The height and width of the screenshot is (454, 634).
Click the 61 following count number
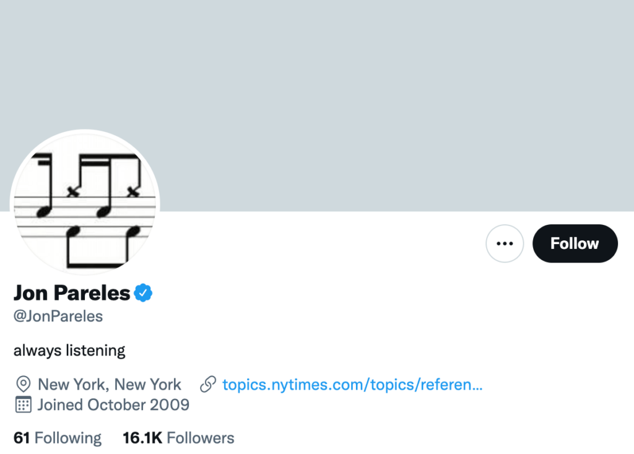click(x=22, y=438)
